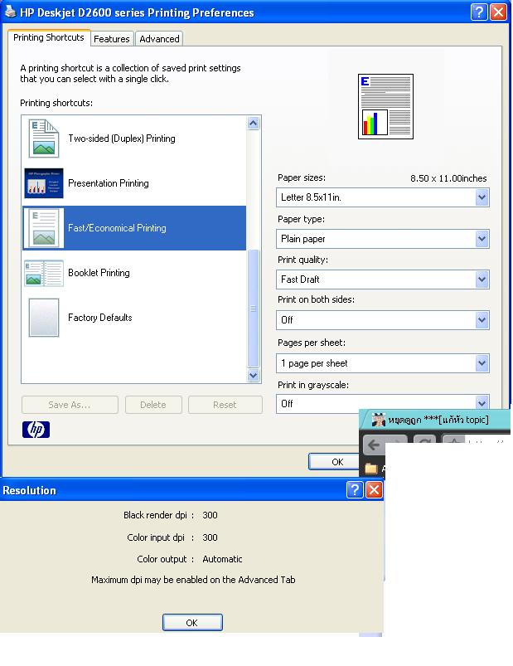The image size is (513, 666).
Task: Click the back arrow in the browser window
Action: (x=375, y=445)
